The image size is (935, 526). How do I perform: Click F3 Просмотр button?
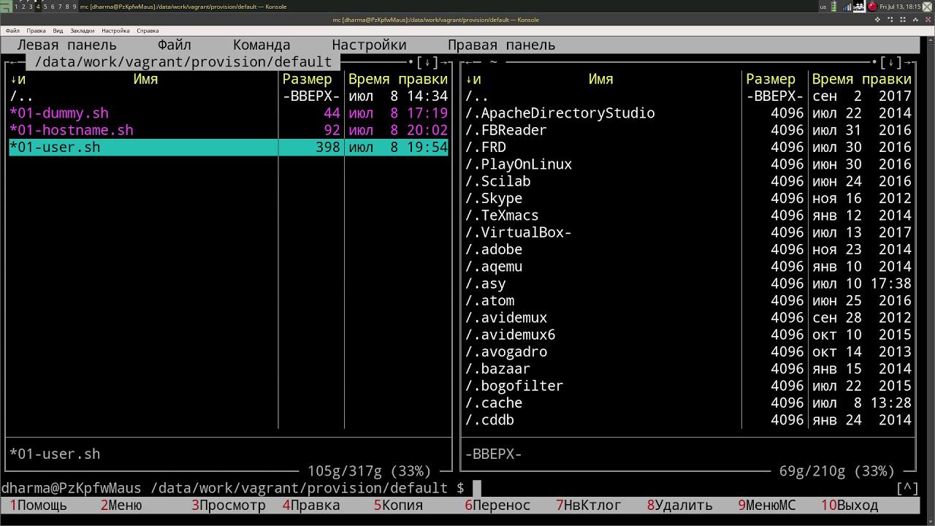coord(229,505)
